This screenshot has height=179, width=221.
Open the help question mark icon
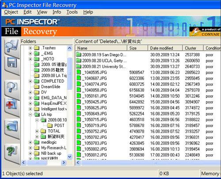click(12, 151)
